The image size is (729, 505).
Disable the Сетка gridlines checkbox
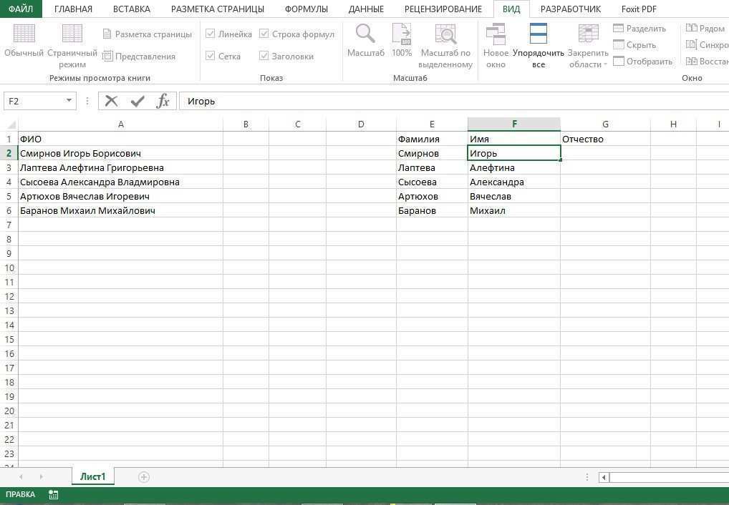click(x=211, y=56)
